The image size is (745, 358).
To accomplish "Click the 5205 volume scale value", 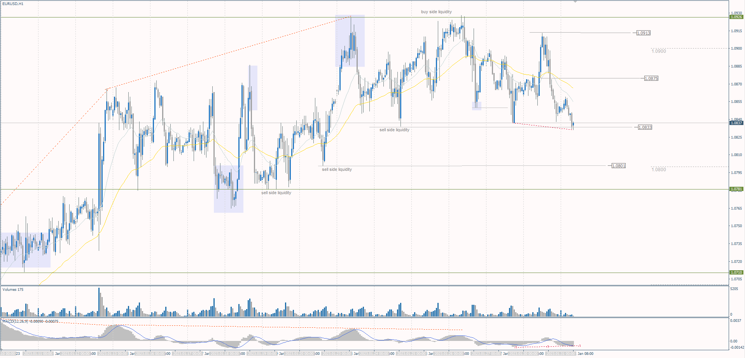I will click(x=734, y=289).
